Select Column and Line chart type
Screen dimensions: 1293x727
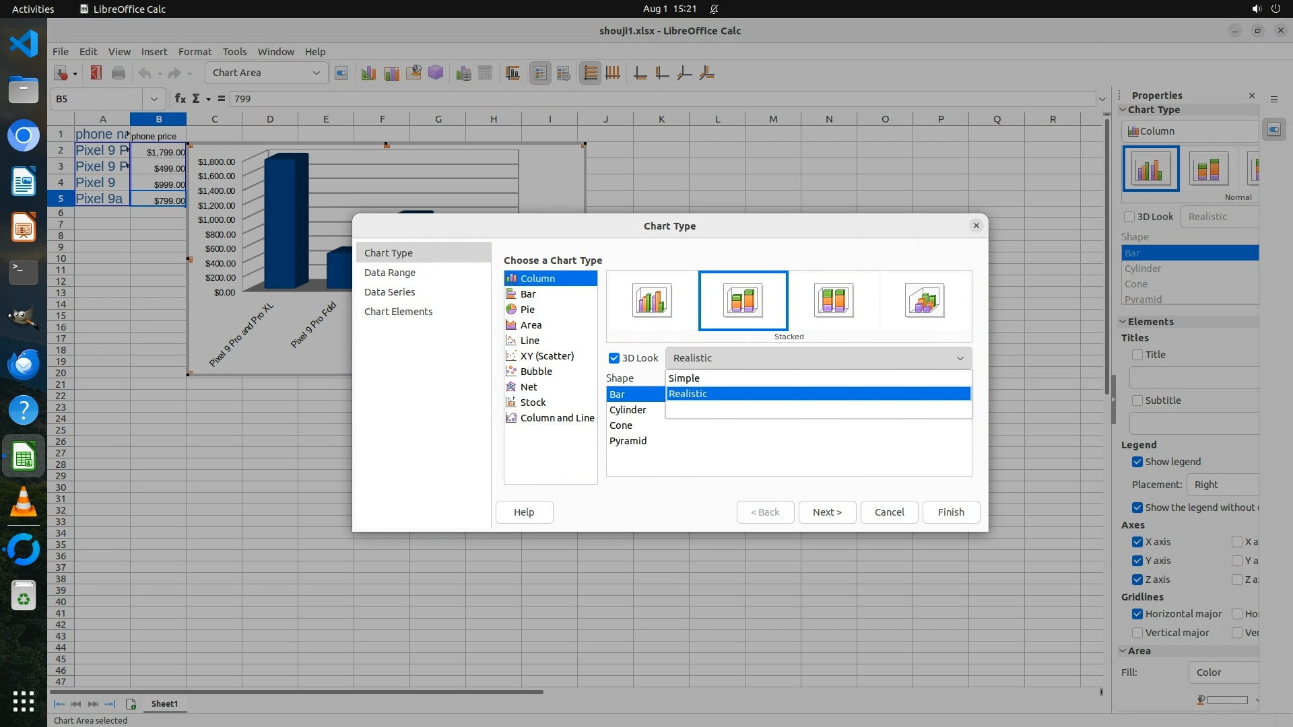point(556,418)
